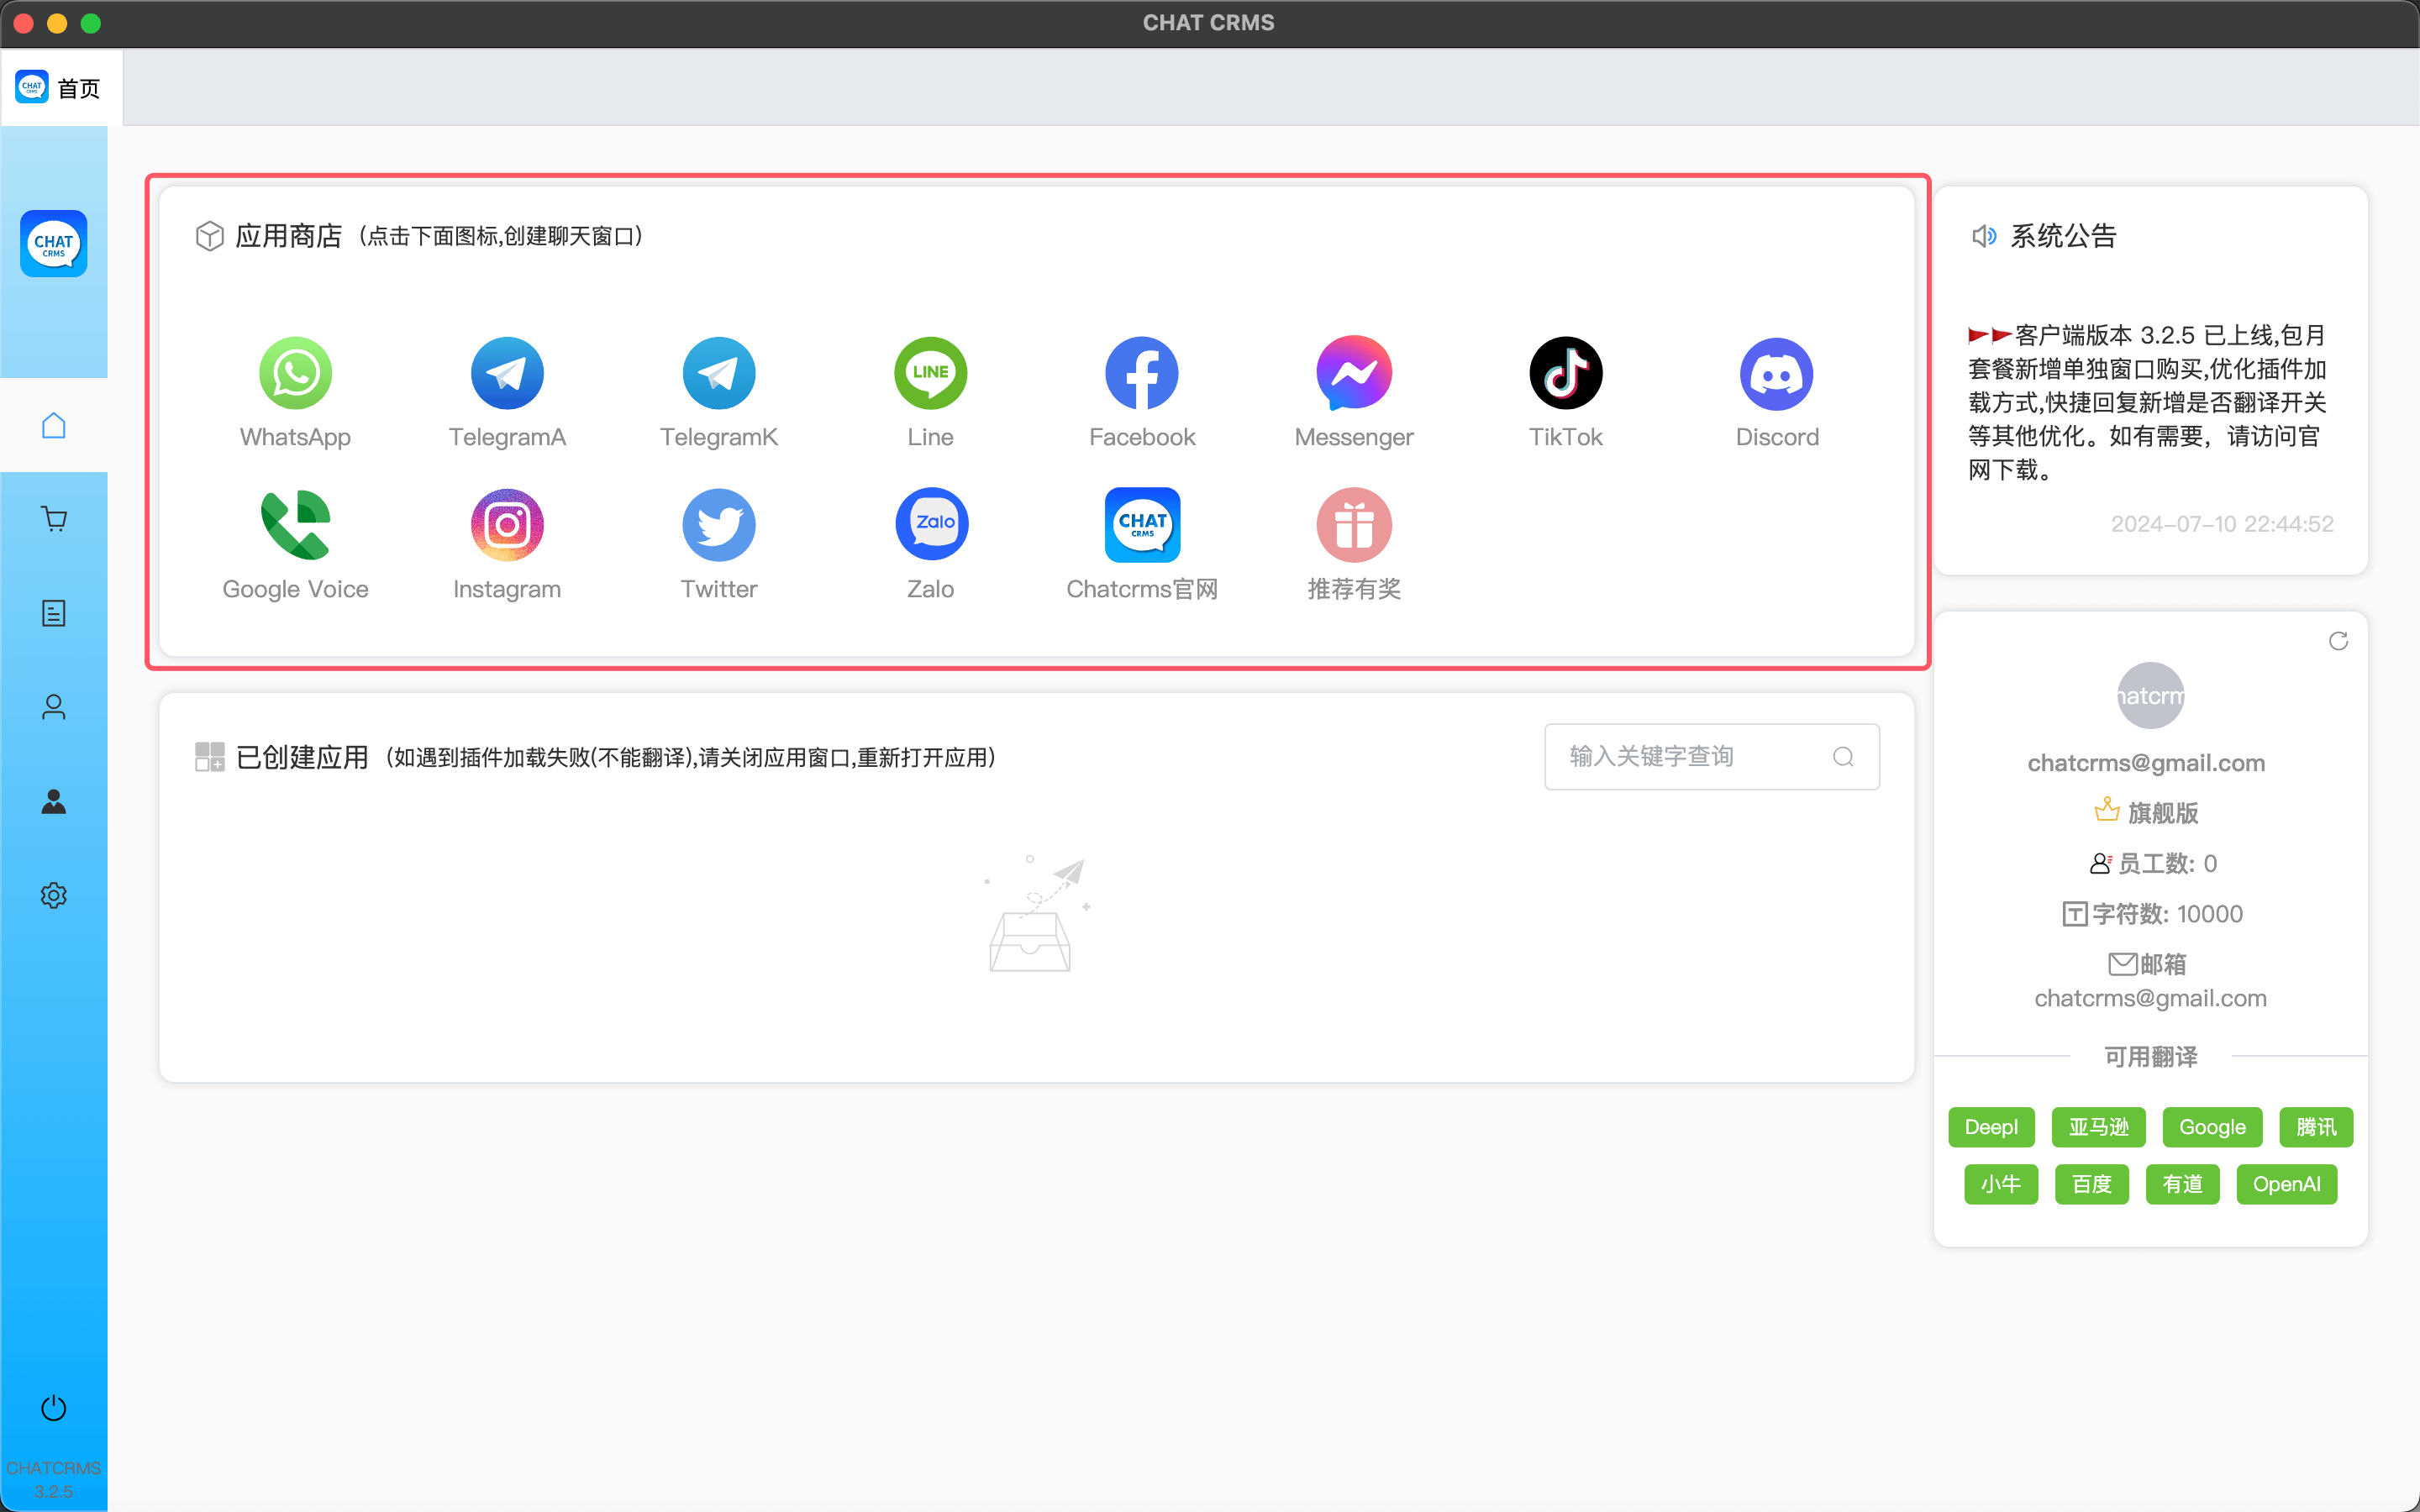2420x1512 pixels.
Task: Select the OpenAI translation tag
Action: click(x=2286, y=1184)
